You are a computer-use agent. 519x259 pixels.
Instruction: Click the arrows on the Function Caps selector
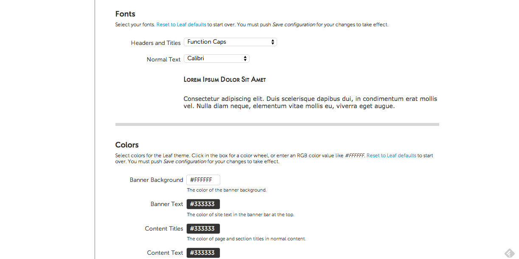pos(272,42)
